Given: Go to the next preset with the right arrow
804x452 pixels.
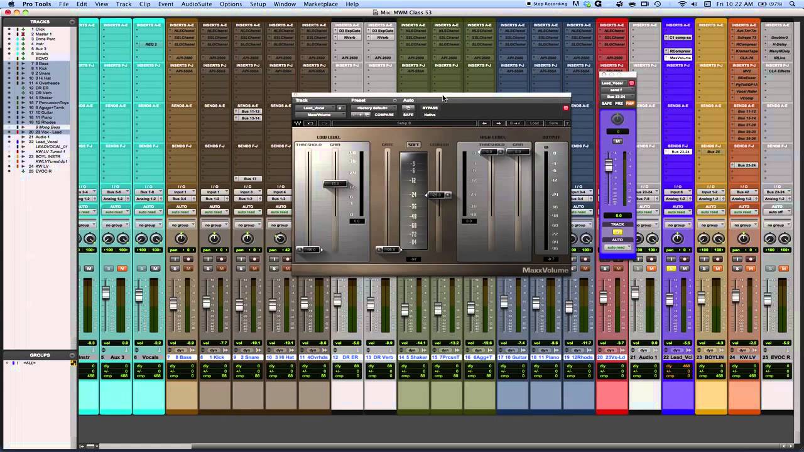Looking at the screenshot, I should tap(499, 123).
